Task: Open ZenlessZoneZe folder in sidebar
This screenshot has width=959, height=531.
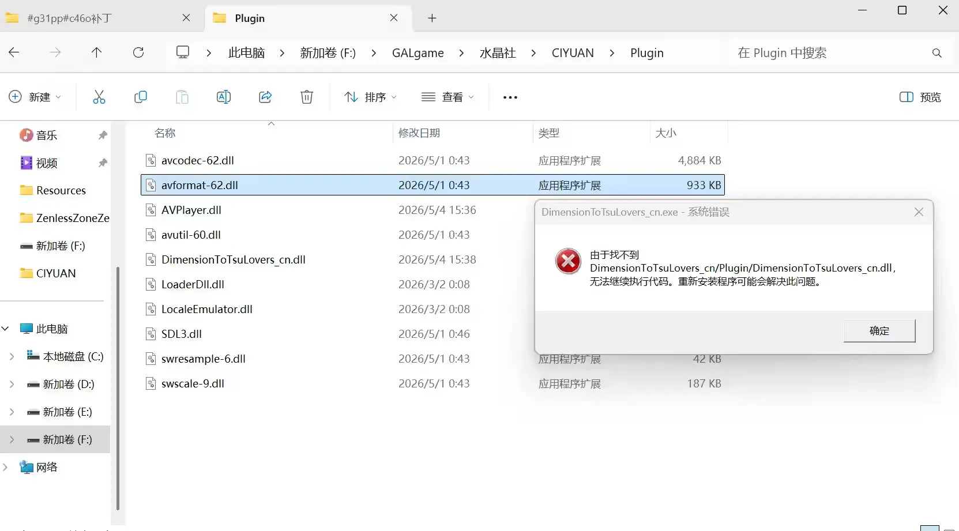Action: click(64, 218)
